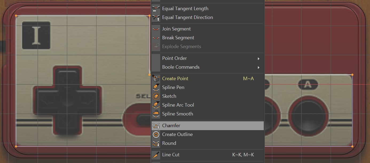Choose Create Point in the context menu
The height and width of the screenshot is (163, 370).
pyautogui.click(x=208, y=79)
